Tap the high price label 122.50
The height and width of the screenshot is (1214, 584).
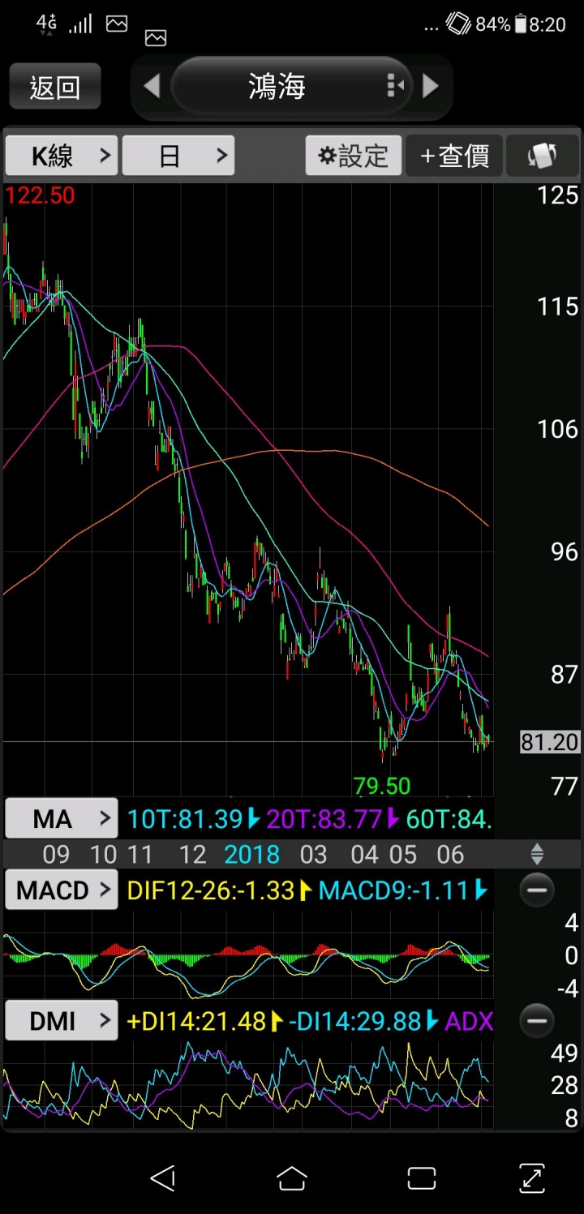point(40,195)
